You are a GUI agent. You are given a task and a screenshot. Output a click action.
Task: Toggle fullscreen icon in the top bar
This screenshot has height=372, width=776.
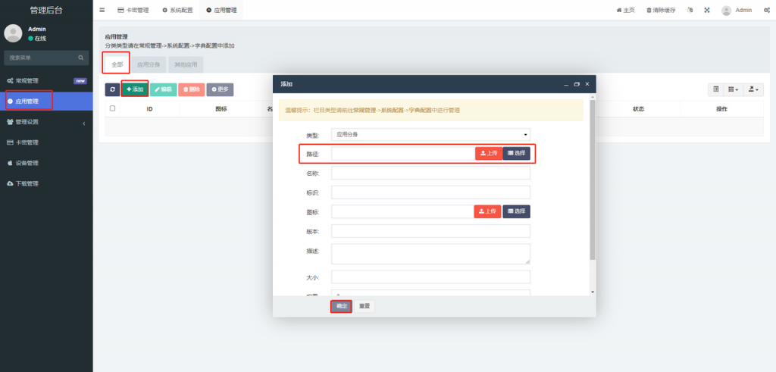[x=707, y=10]
